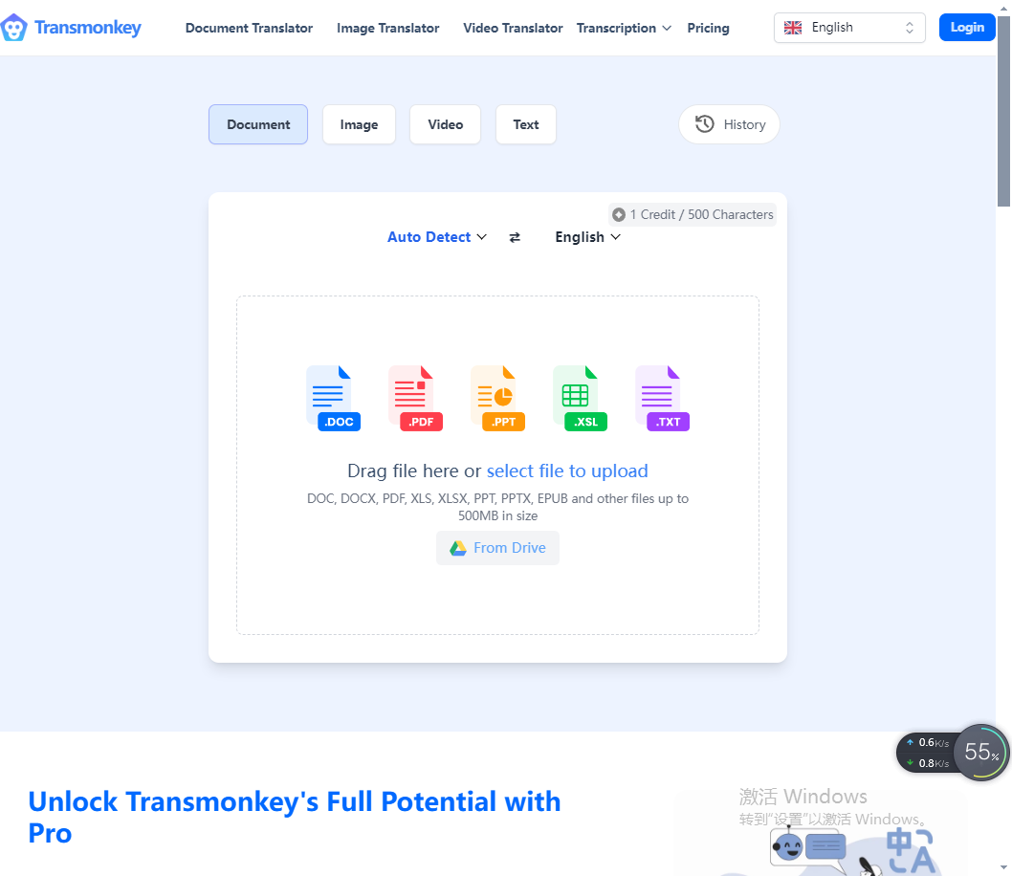Click the UK flag icon

[x=793, y=28]
